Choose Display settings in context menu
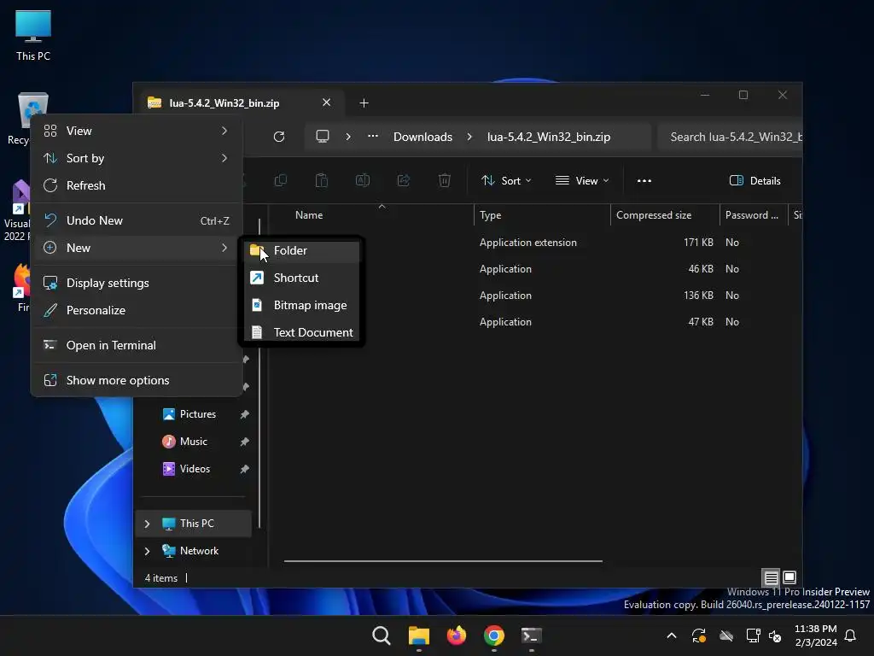Screen dimensions: 874x656 tap(137, 284)
